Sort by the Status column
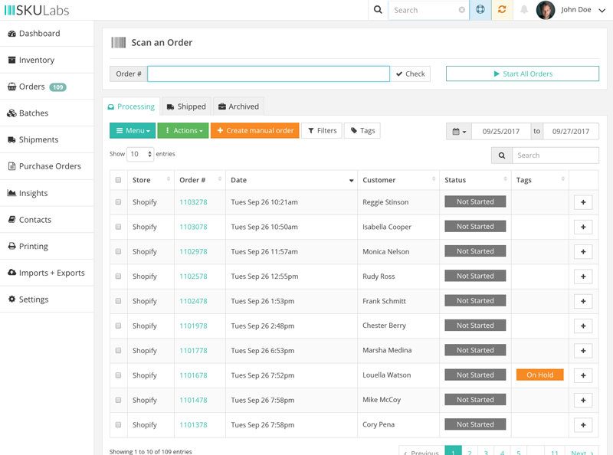The image size is (613, 455). pyautogui.click(x=475, y=180)
